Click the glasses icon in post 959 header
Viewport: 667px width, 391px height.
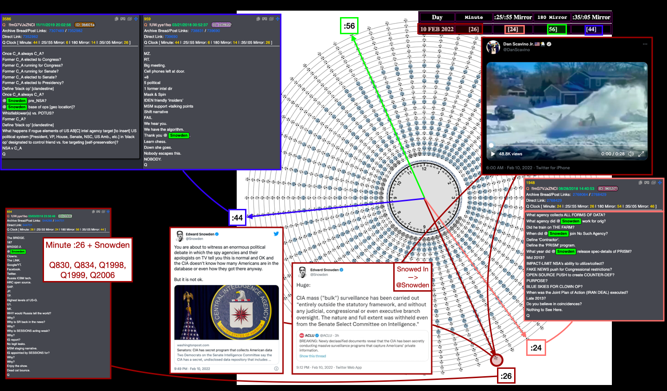[x=264, y=19]
